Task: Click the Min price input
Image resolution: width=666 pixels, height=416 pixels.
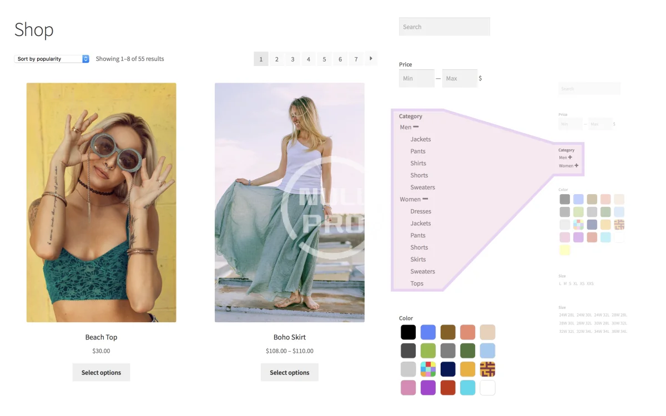Action: tap(416, 78)
